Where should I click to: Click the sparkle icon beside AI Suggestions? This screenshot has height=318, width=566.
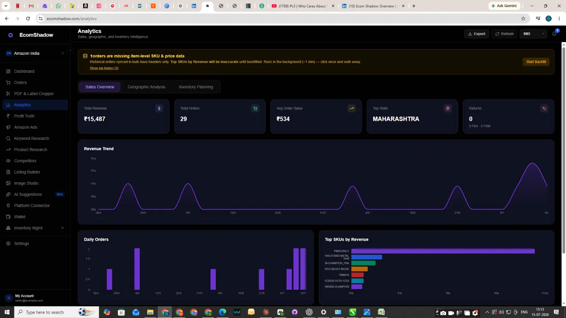pos(8,194)
